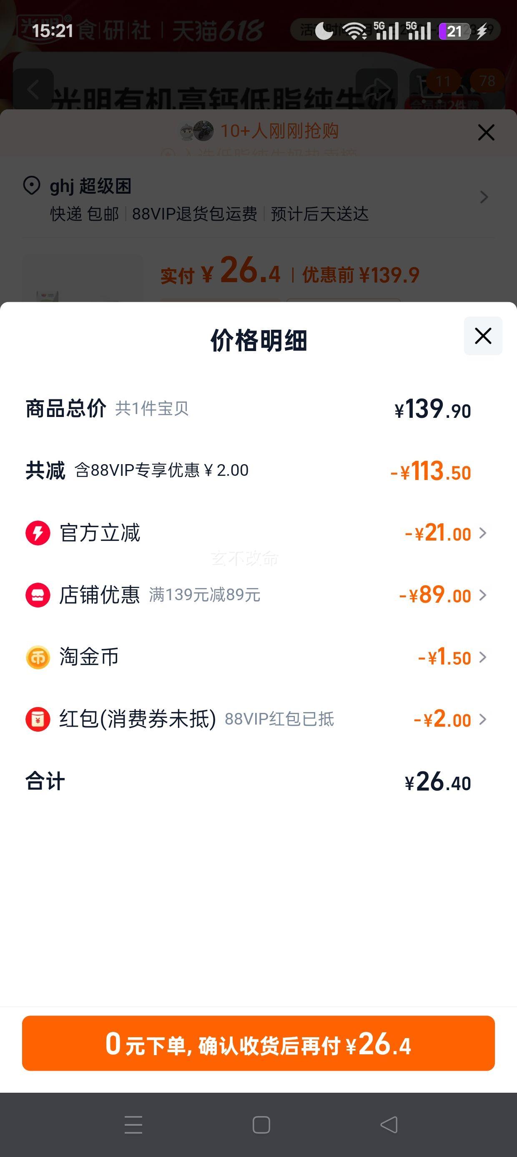Image resolution: width=517 pixels, height=1157 pixels.
Task: Expand 红包 -¥2.00 chevron
Action: [x=483, y=720]
